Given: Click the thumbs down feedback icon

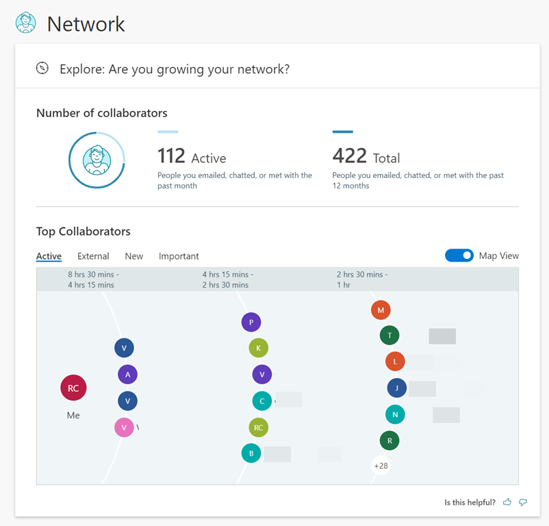Looking at the screenshot, I should tap(523, 502).
